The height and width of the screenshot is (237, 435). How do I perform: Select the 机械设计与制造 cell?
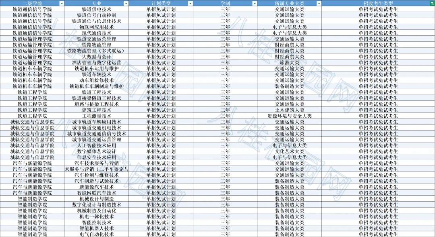97,199
